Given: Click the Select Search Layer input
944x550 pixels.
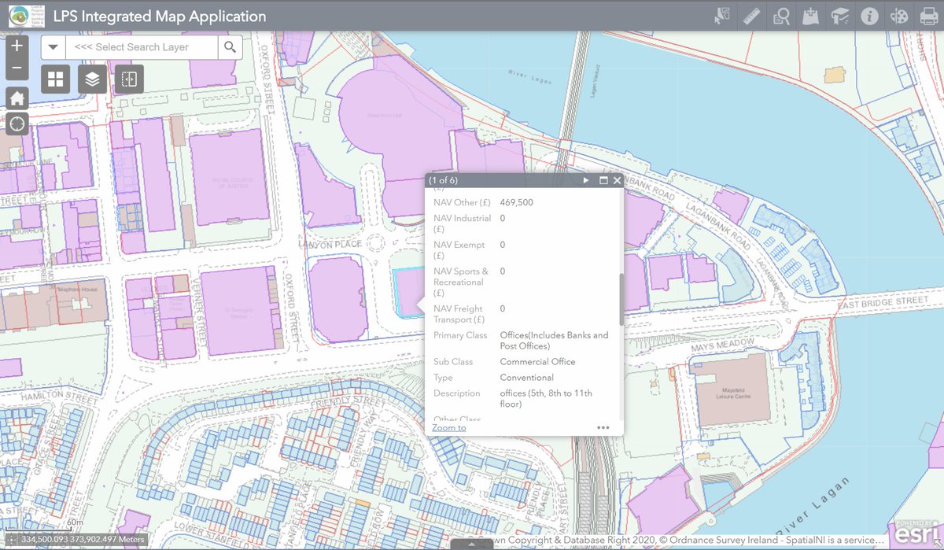Looking at the screenshot, I should pyautogui.click(x=142, y=47).
